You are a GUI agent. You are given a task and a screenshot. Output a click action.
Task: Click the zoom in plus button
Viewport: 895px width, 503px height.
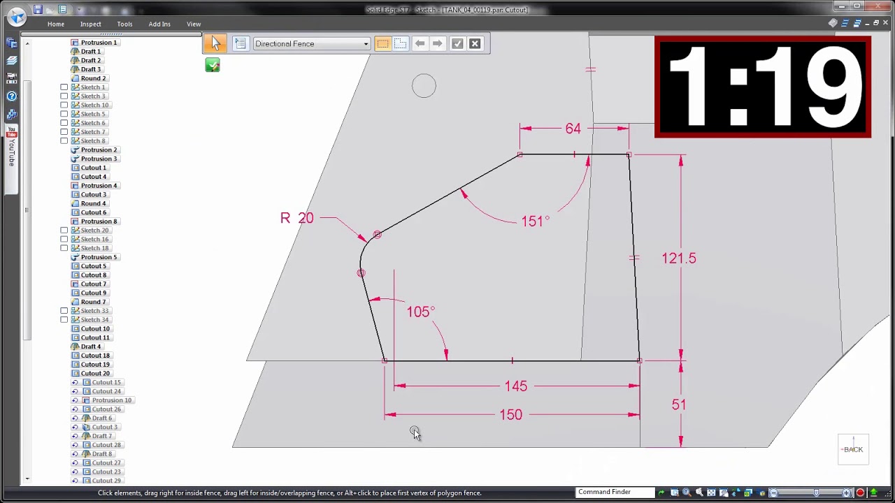847,493
